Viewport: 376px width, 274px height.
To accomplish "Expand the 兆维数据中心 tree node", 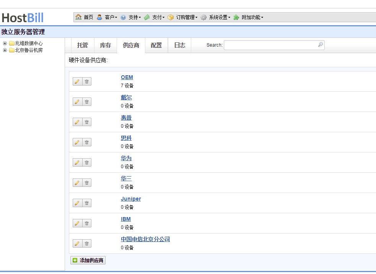I will (5, 43).
